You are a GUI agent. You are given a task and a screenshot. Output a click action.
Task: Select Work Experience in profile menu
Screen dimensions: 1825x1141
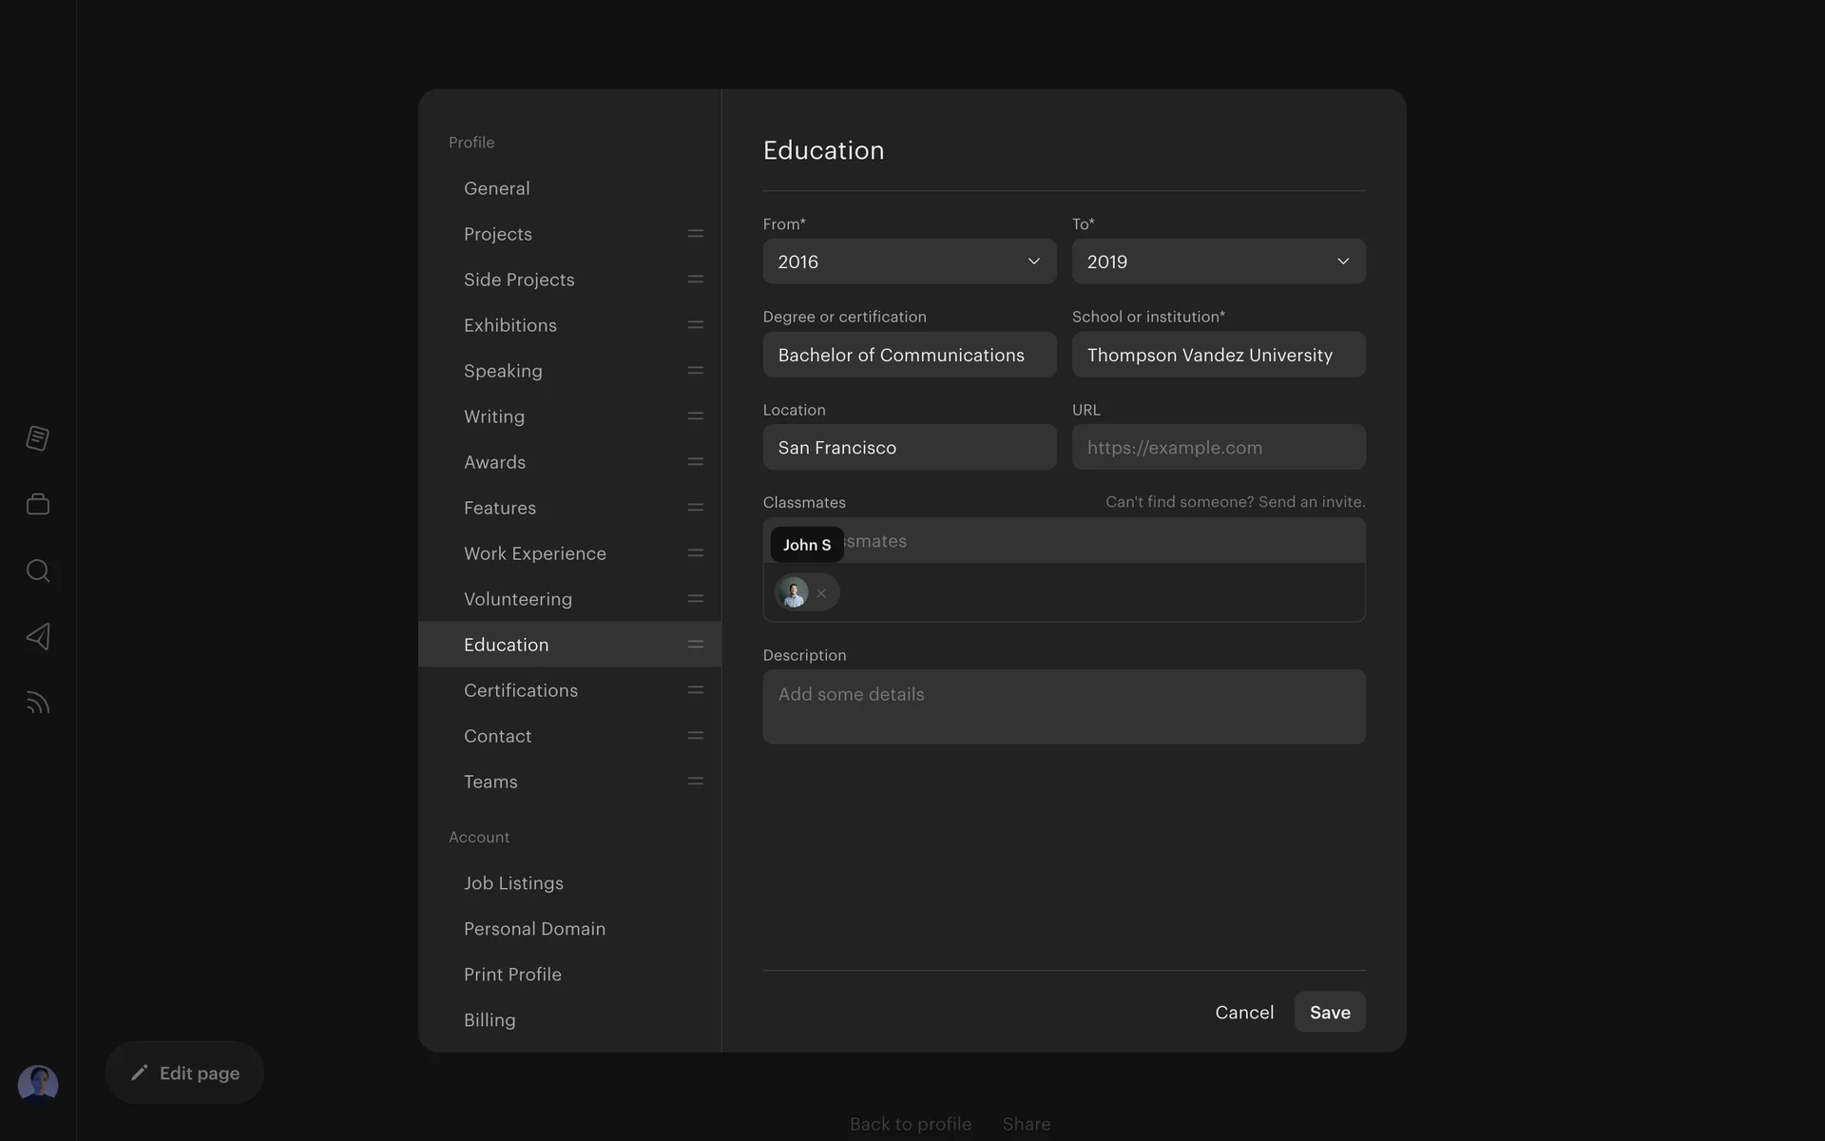coord(534,553)
